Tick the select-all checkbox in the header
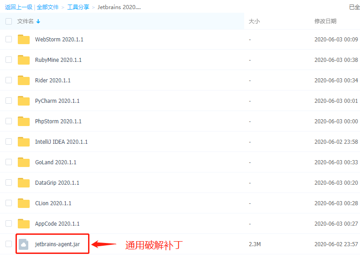360x258 pixels. point(9,21)
